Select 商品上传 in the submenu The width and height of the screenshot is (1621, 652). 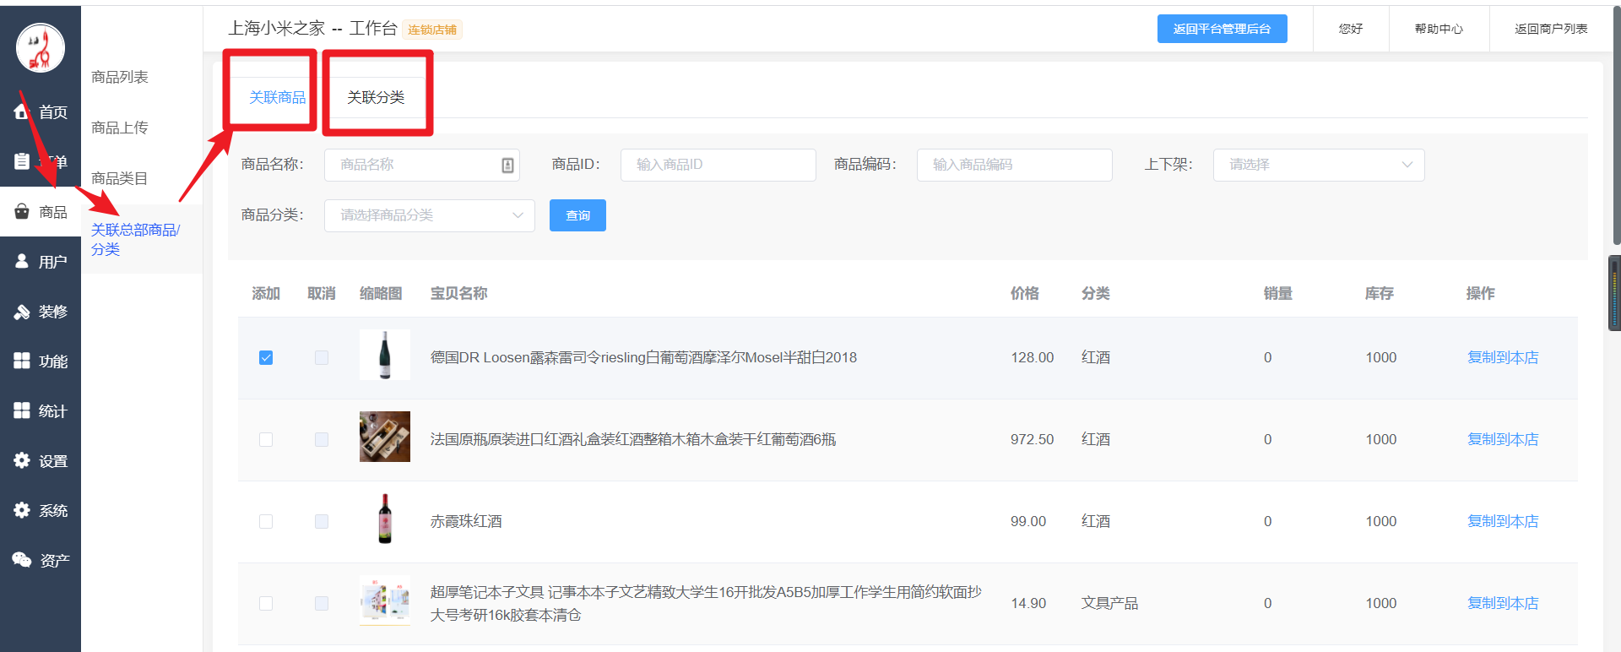[120, 128]
